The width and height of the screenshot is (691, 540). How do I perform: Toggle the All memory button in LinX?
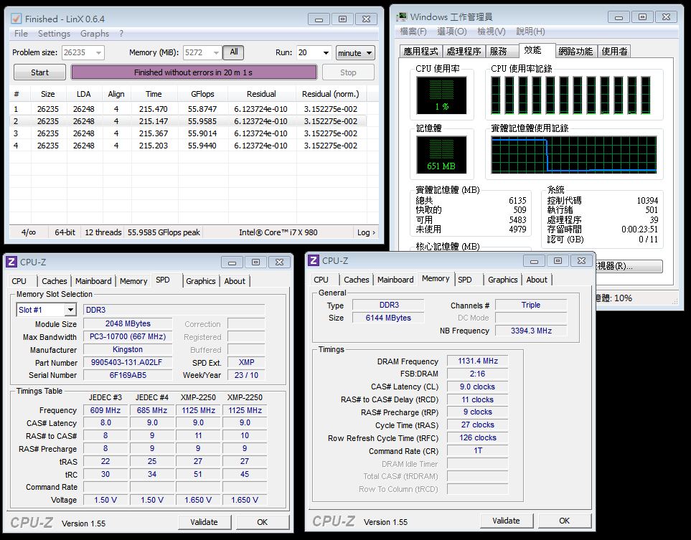tap(234, 52)
